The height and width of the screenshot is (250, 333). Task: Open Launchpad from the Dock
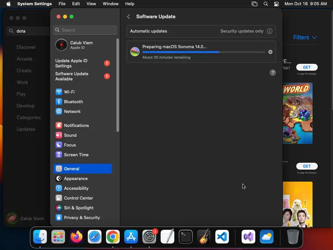[58, 237]
